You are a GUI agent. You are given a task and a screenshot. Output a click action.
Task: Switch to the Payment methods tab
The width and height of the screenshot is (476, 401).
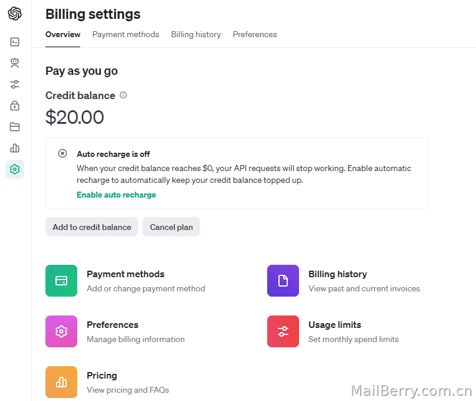point(126,35)
